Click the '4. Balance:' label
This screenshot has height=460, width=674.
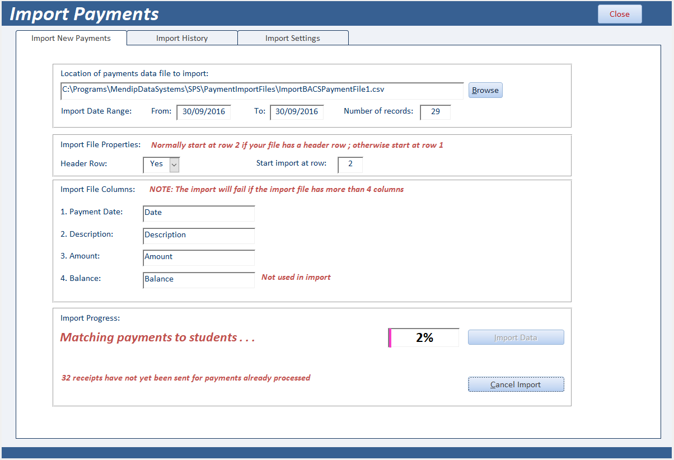click(81, 278)
